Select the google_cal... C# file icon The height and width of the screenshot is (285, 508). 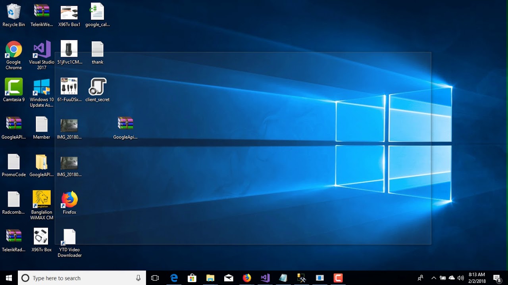pyautogui.click(x=98, y=15)
